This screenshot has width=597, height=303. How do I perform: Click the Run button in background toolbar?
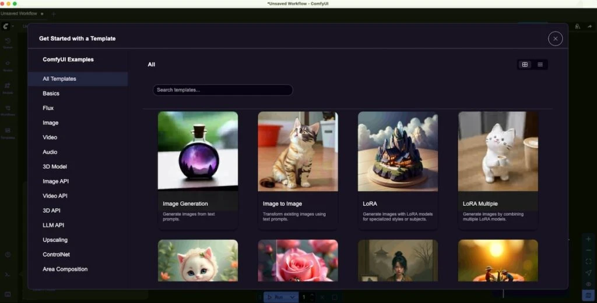coord(276,297)
